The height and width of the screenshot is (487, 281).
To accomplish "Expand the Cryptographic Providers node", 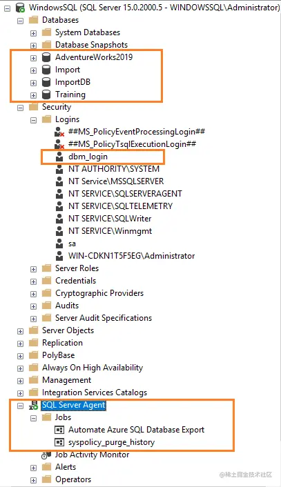I will (x=34, y=294).
